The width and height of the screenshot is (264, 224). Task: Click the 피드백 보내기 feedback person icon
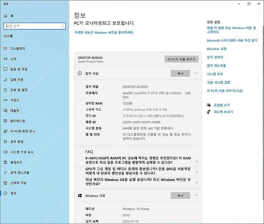209,112
